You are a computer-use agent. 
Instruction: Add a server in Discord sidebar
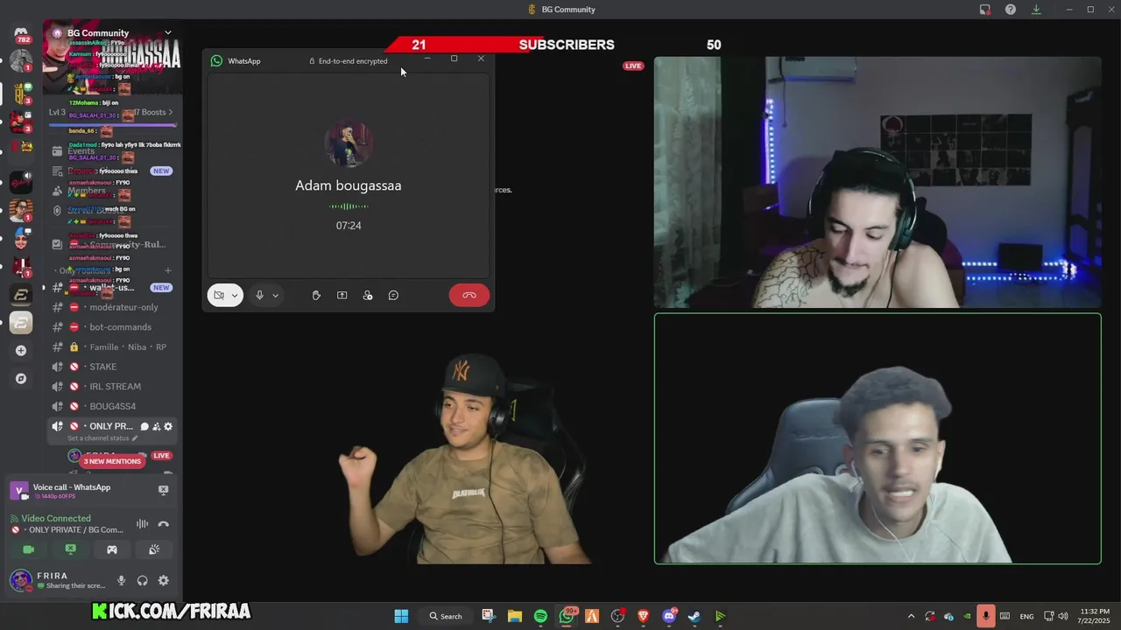(x=21, y=351)
